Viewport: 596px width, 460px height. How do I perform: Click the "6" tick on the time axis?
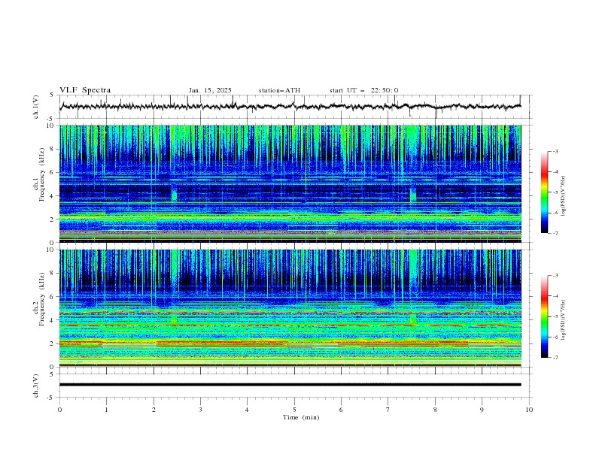(341, 410)
